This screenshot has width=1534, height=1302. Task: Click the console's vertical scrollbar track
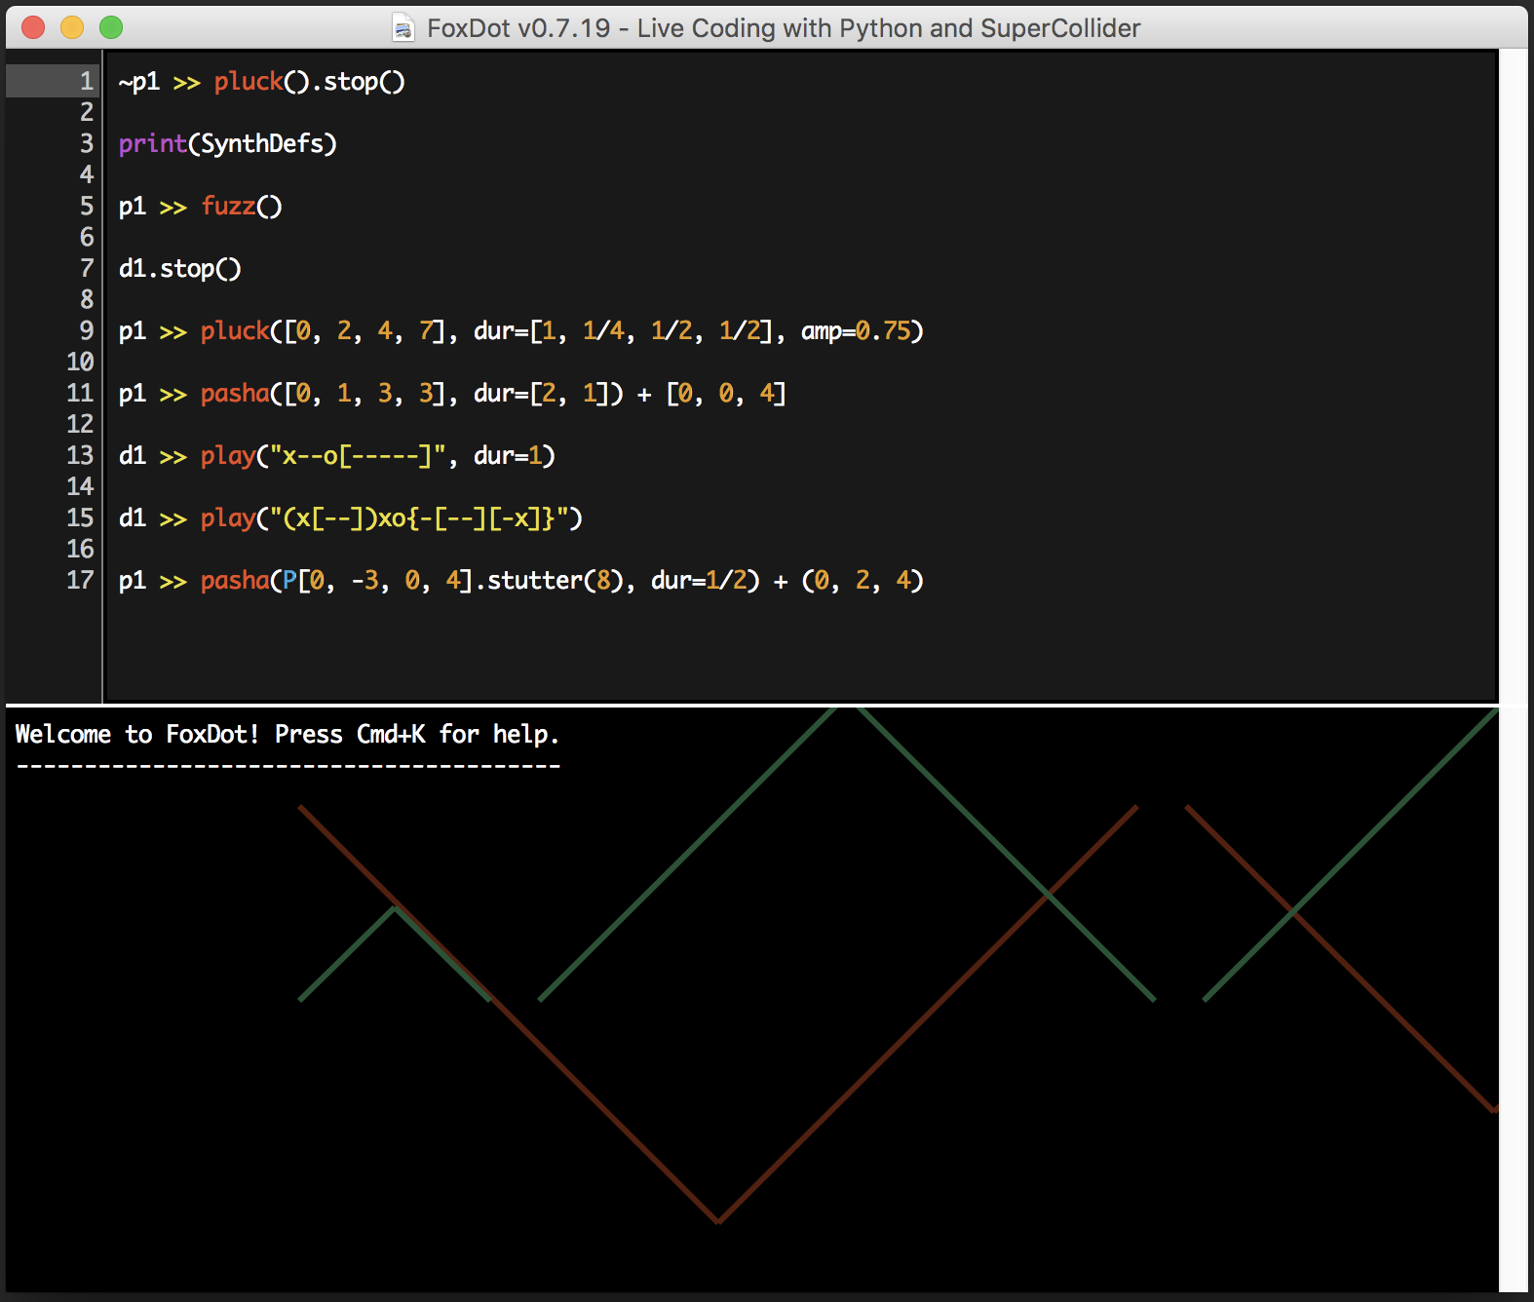coord(1513,999)
